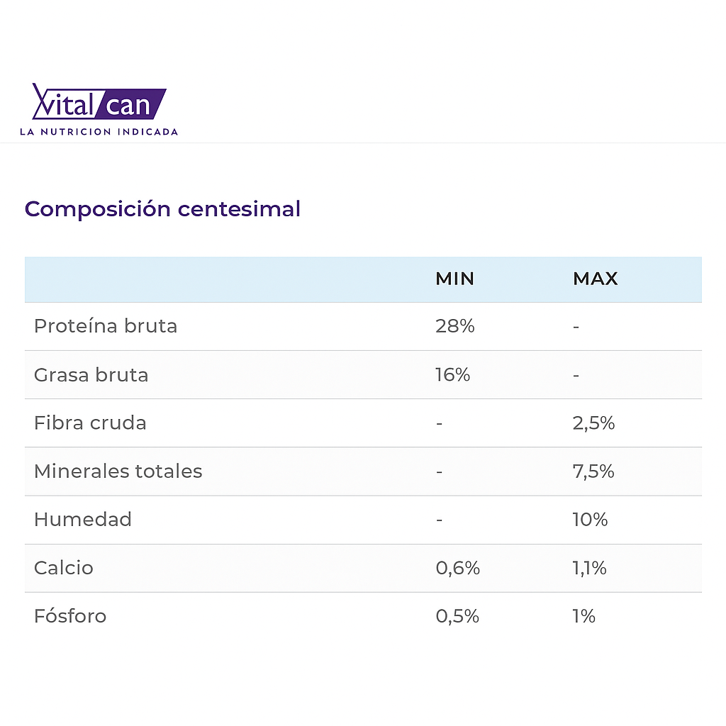Click the 1,1% calcium maximum value
The image size is (726, 726).
pyautogui.click(x=589, y=567)
